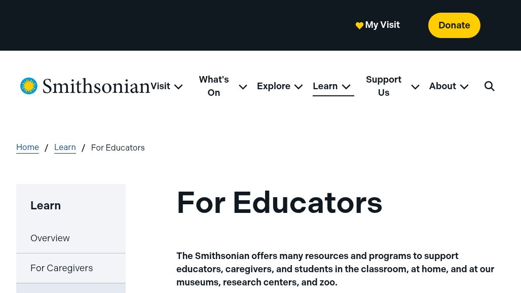Expand the About menu chevron

point(464,87)
